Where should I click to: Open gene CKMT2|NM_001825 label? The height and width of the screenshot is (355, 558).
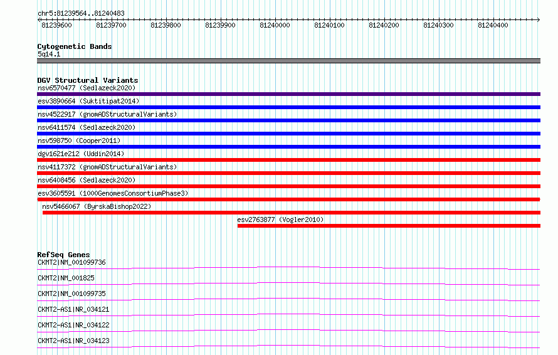point(66,278)
